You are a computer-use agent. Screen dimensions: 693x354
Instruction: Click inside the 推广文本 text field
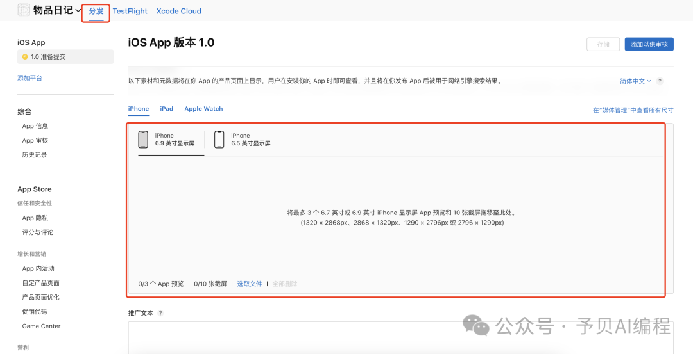(395, 336)
